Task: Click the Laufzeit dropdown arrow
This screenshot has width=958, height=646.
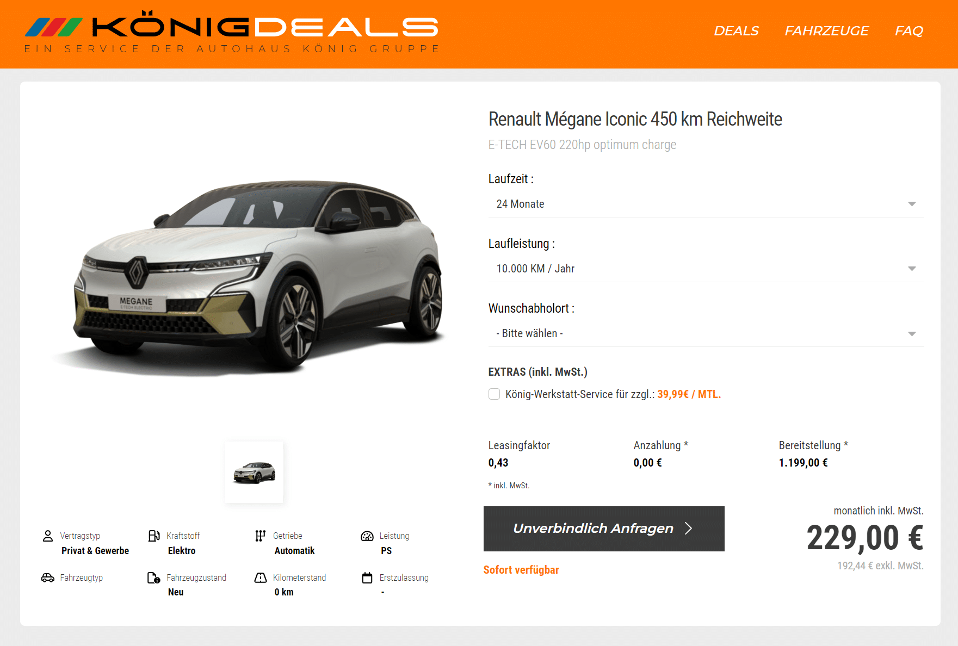Action: tap(912, 204)
